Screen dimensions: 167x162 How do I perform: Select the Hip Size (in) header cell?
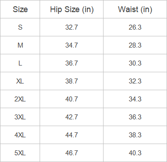click(72, 9)
